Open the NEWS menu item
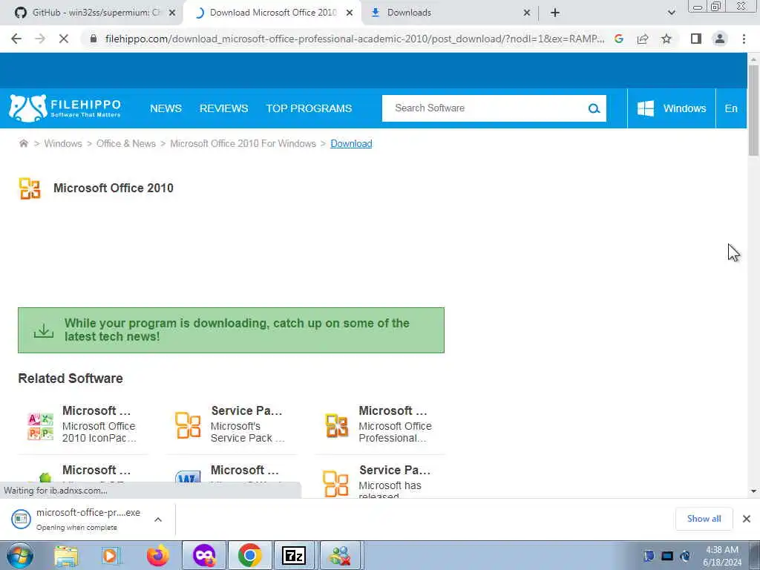The image size is (760, 570). (166, 108)
